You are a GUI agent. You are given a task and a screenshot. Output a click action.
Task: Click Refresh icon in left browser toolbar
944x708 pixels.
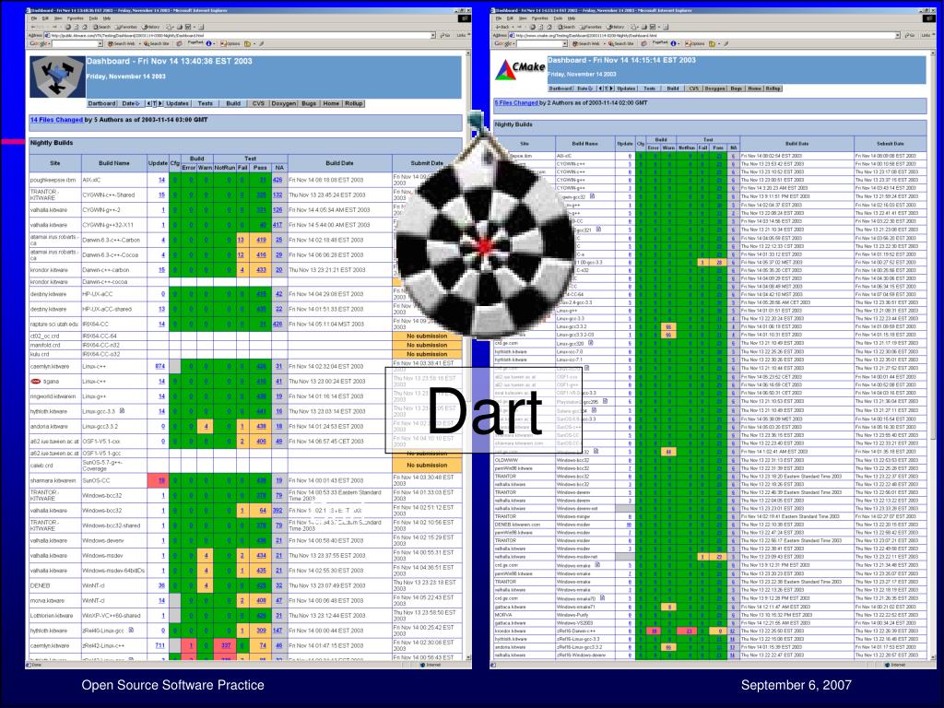(76, 27)
